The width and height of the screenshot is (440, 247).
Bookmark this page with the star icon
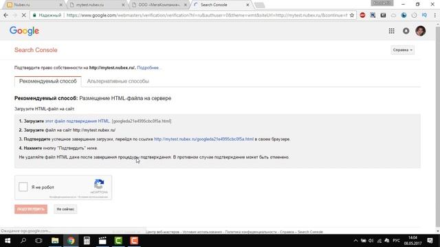352,15
